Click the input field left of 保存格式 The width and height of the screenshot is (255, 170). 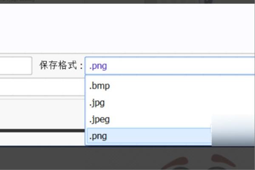click(x=16, y=66)
